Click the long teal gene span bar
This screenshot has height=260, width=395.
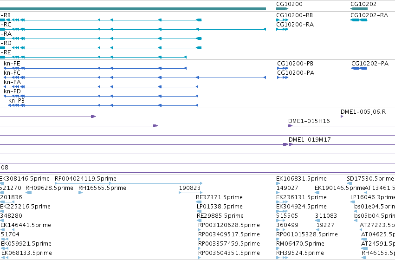coord(133,9)
